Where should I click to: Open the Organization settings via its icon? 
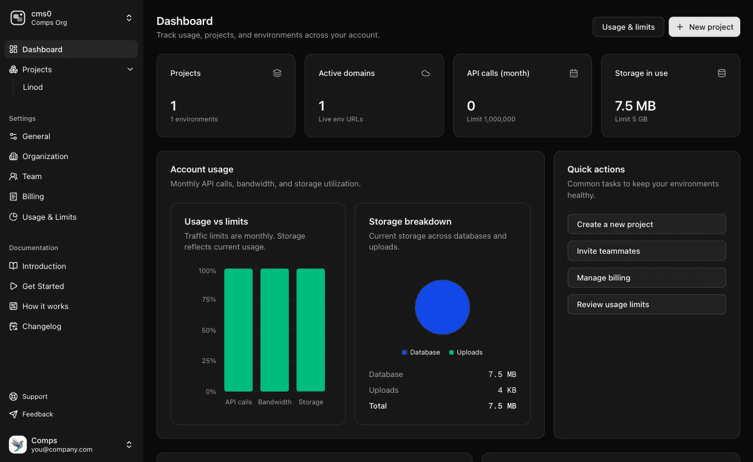(x=12, y=156)
